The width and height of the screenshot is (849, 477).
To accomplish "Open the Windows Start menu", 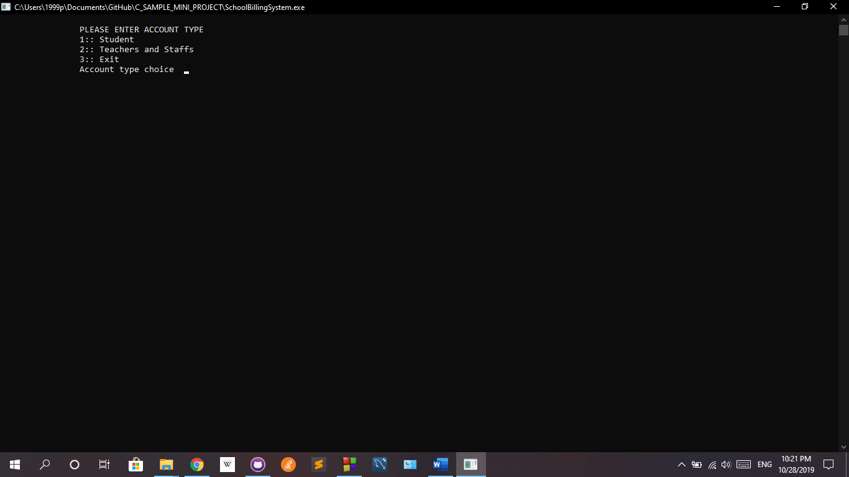I will click(x=15, y=465).
